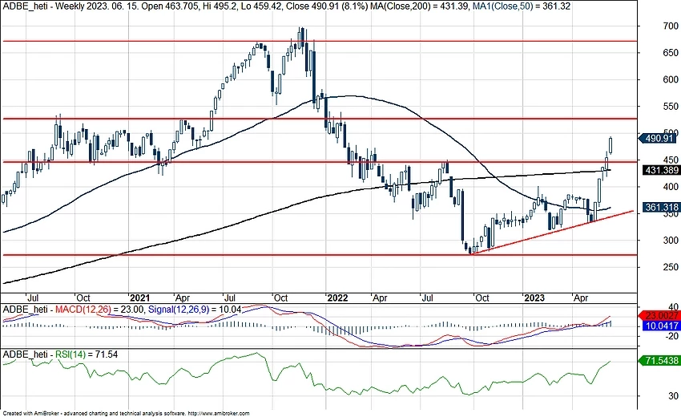Click the red 23.0027 MACD value tag
Image resolution: width=681 pixels, height=417 pixels.
tap(660, 316)
